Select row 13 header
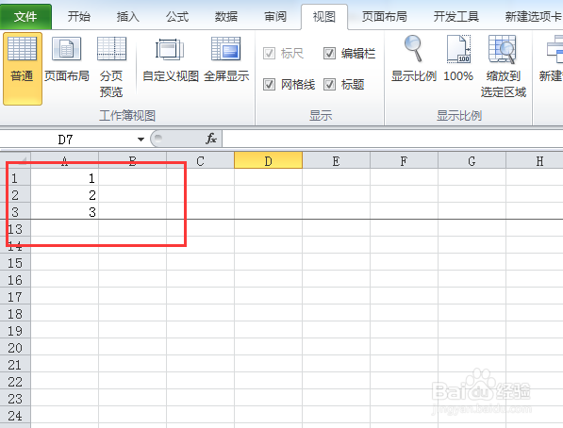 click(15, 228)
